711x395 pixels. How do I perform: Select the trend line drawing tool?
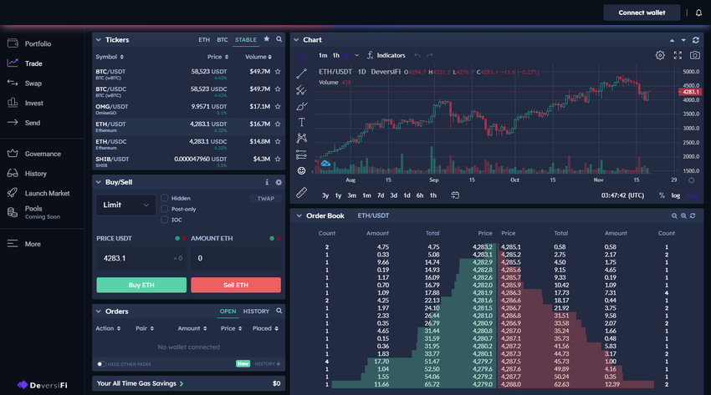301,73
